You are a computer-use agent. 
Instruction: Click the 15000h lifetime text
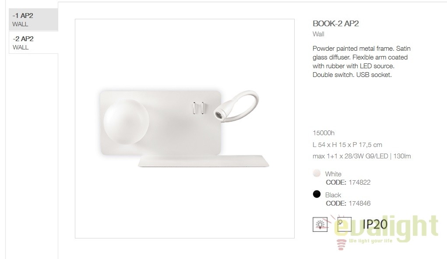coord(324,133)
